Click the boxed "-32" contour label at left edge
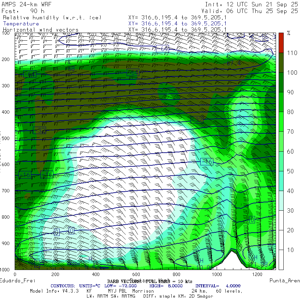 pos(39,130)
